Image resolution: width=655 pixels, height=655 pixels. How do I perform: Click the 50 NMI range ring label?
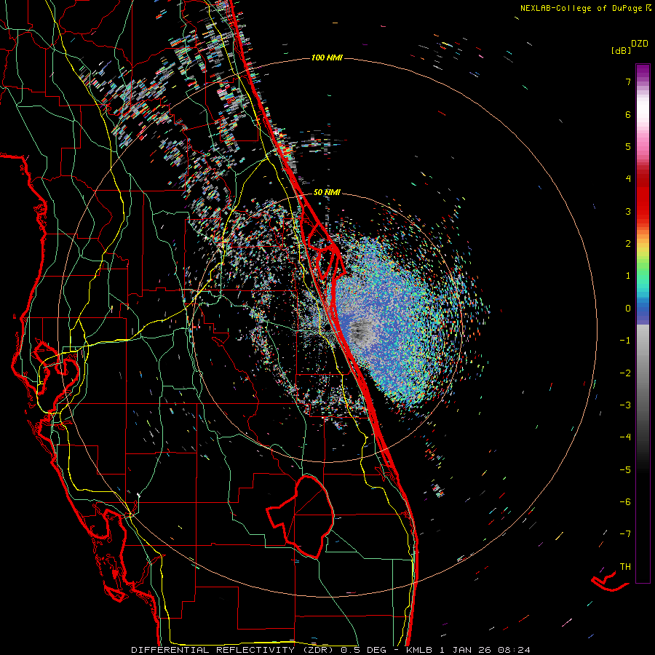point(327,192)
